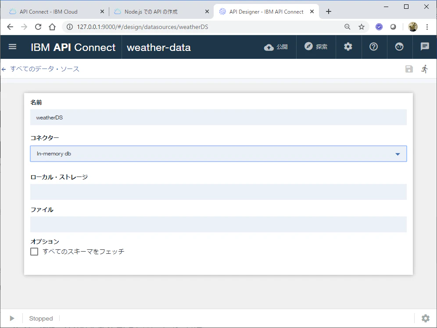Edit the 名前 field containing weatherDS

(218, 117)
